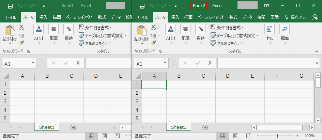The height and width of the screenshot is (140, 322).
Task: Open the 配置 alignment group in Book1
Action: [x=54, y=34]
